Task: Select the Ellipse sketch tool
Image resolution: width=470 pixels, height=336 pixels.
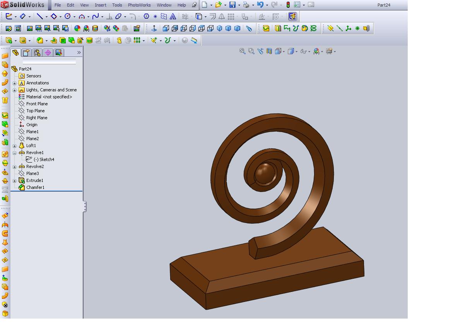Action: (x=118, y=17)
